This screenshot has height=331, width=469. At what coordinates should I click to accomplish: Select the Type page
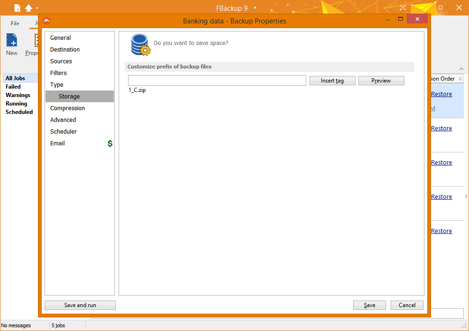point(80,84)
